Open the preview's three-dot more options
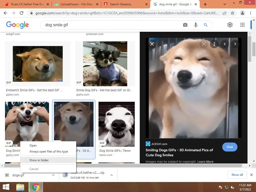This screenshot has width=256, height=192. click(x=214, y=44)
